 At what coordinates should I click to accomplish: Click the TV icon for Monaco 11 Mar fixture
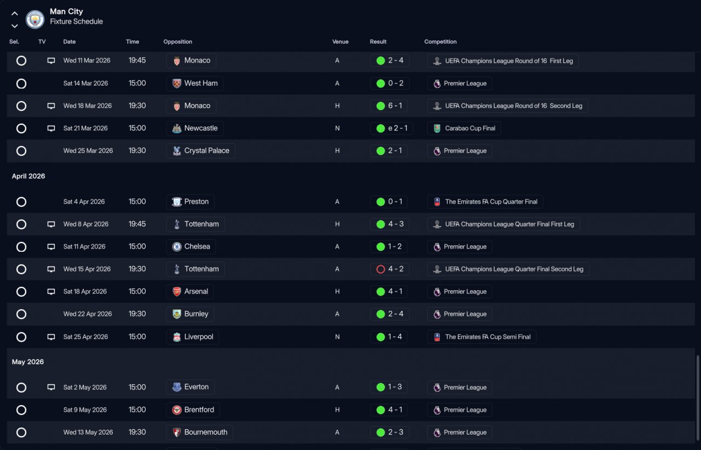click(51, 61)
